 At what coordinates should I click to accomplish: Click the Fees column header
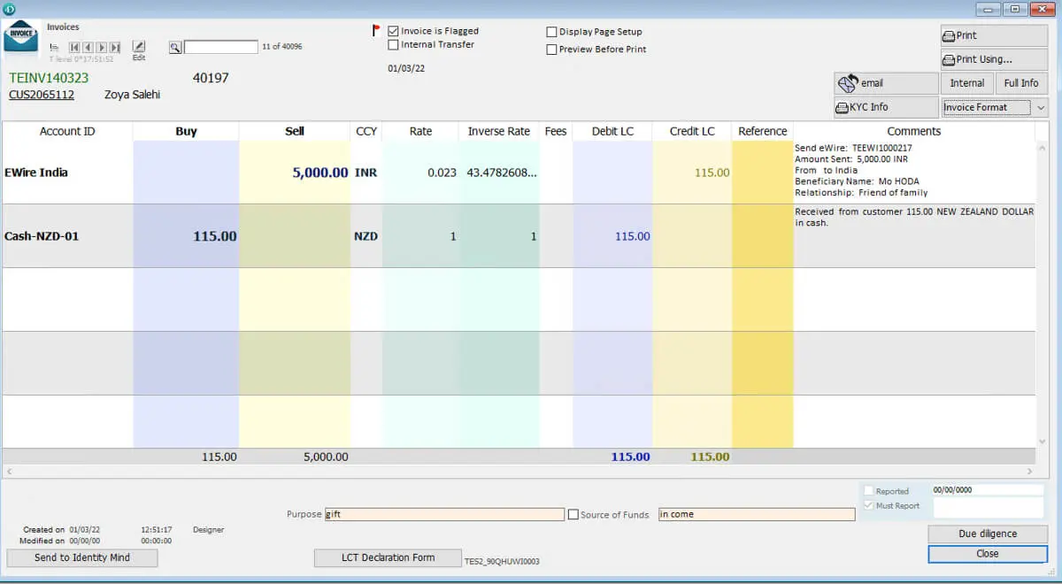coord(556,131)
